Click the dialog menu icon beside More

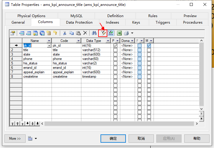[30, 139]
